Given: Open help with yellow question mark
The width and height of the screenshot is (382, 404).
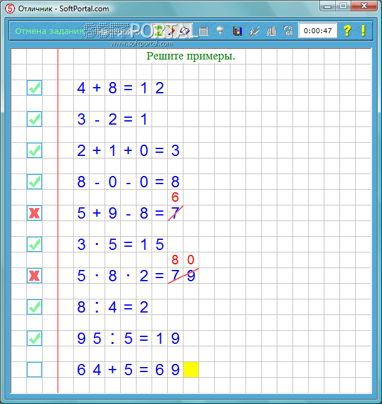Looking at the screenshot, I should (348, 31).
